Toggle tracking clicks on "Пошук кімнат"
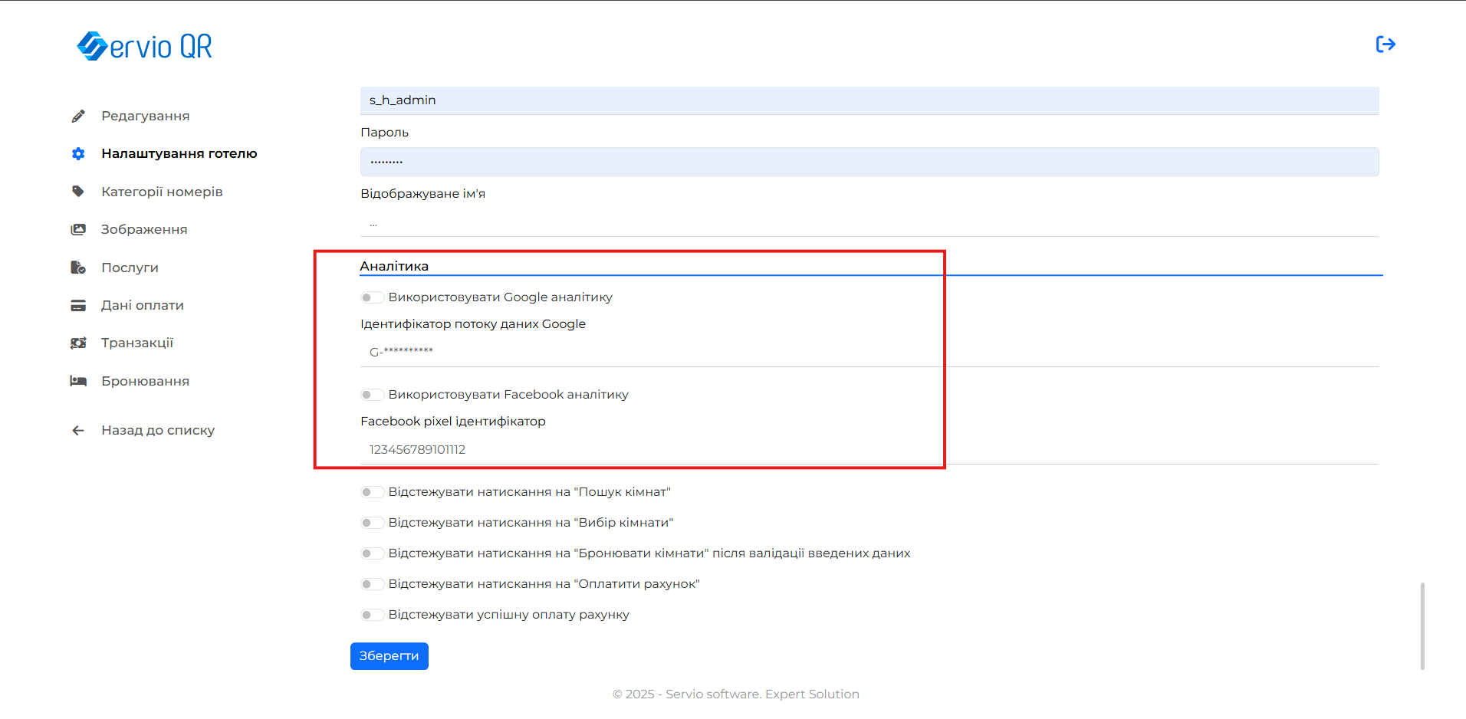 pyautogui.click(x=372, y=492)
